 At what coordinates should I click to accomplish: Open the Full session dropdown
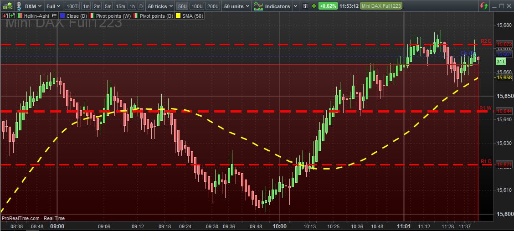(53, 6)
